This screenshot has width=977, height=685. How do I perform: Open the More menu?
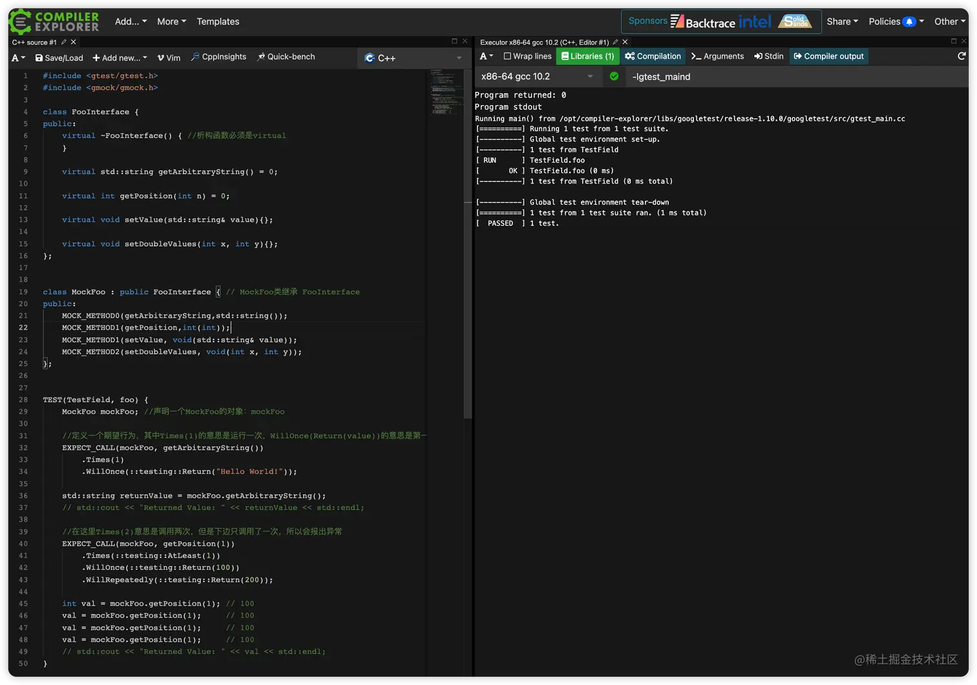tap(171, 21)
